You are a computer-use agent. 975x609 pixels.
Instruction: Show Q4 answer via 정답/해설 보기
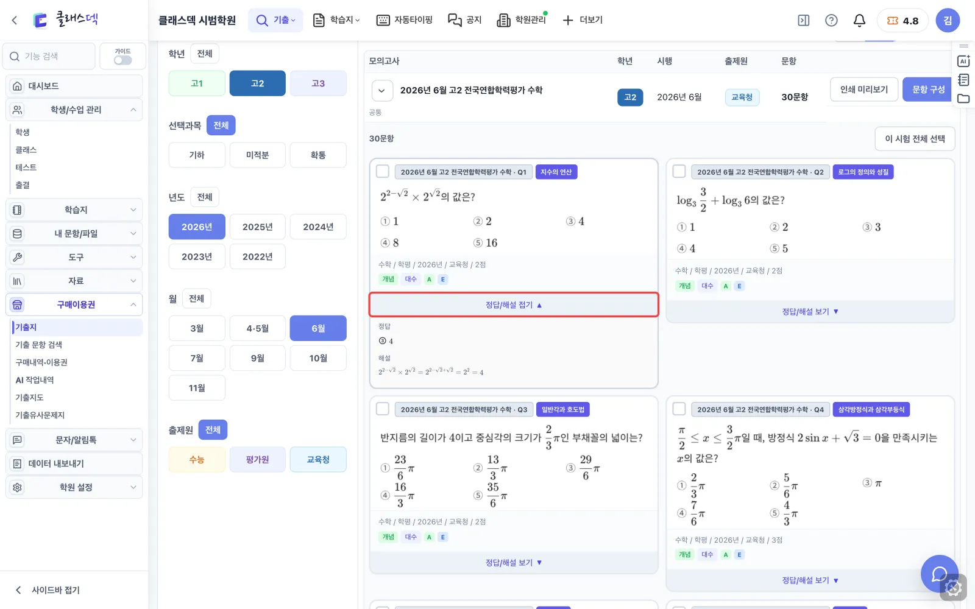coord(810,580)
